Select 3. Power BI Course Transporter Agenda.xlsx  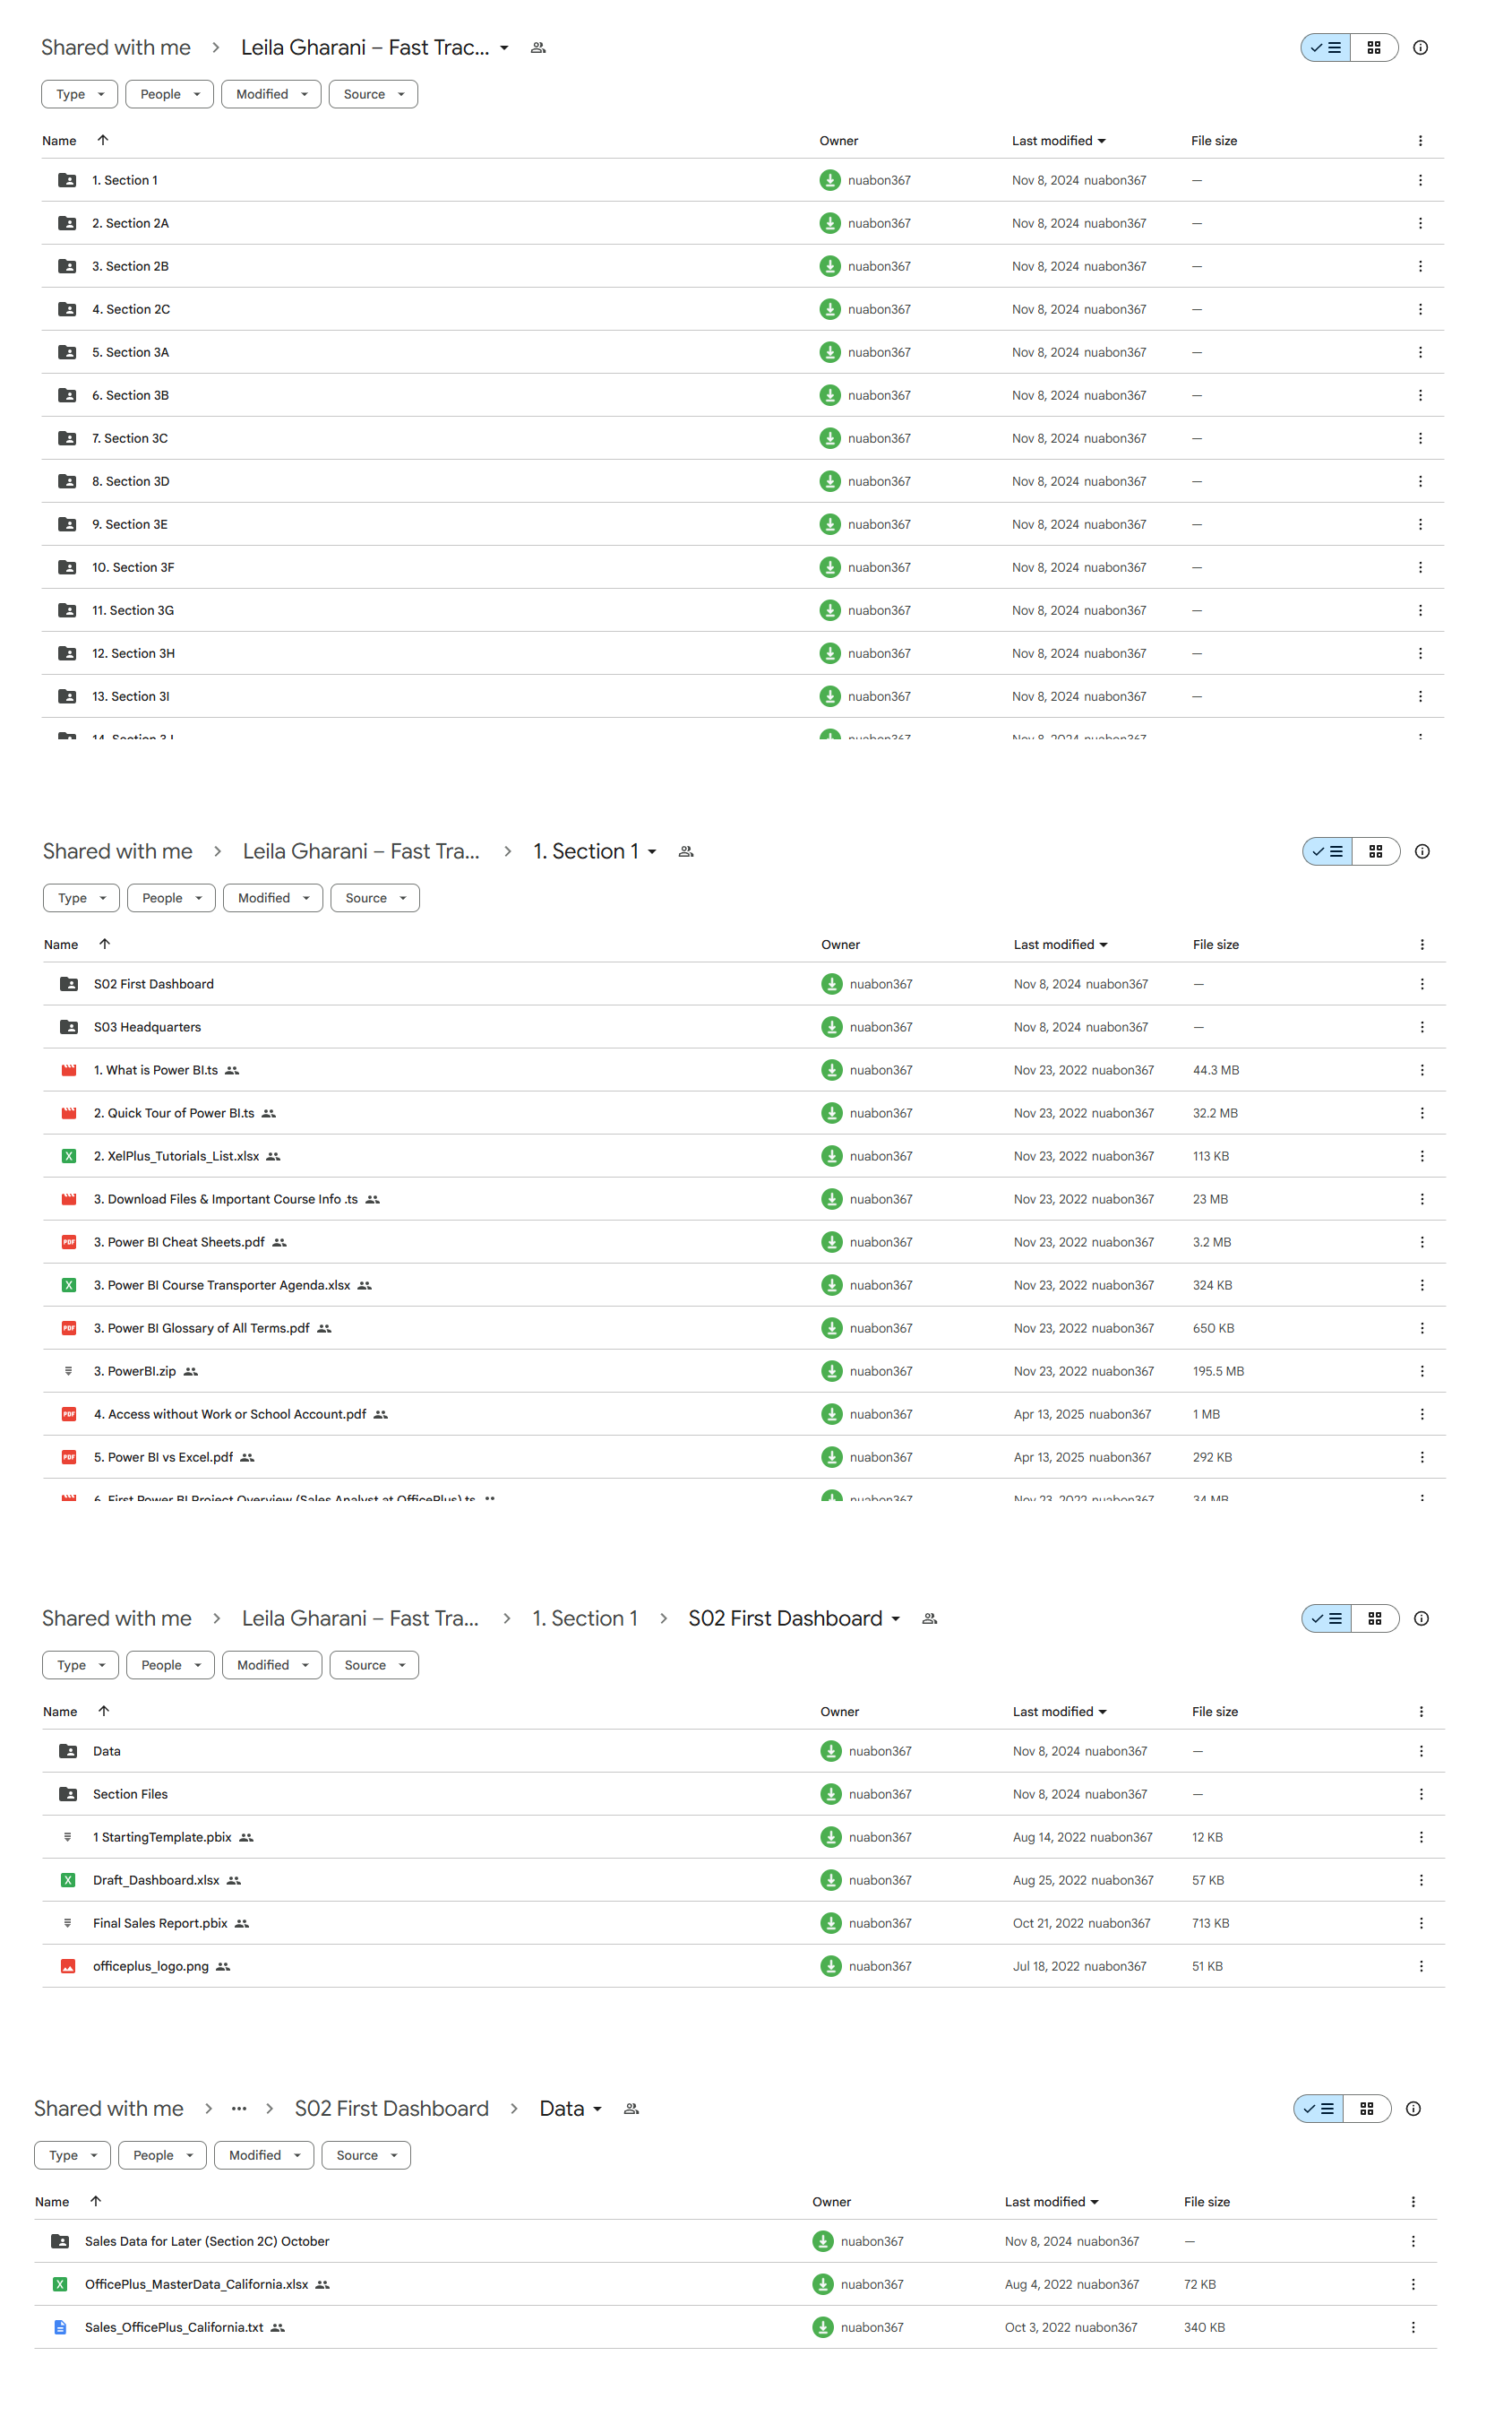744,1286
